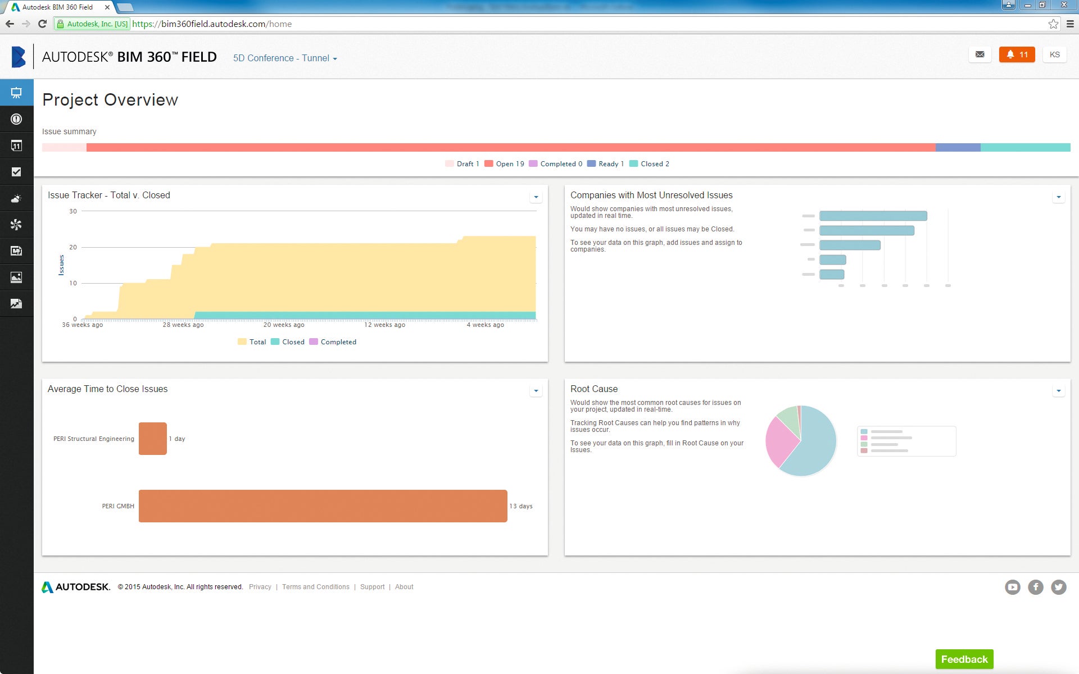
Task: Open Issue Tracker widget dropdown arrow
Action: (536, 197)
